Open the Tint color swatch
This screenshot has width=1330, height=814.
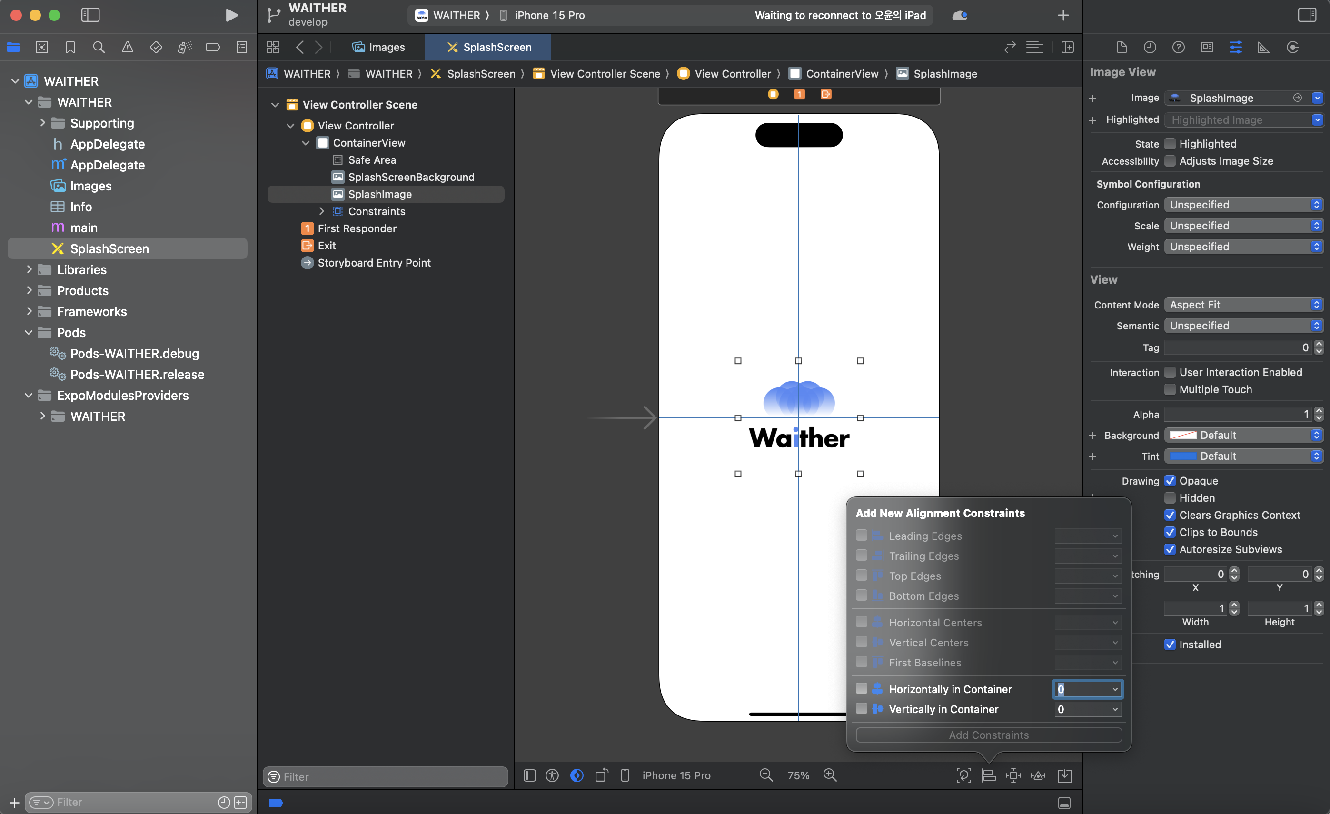click(x=1183, y=456)
